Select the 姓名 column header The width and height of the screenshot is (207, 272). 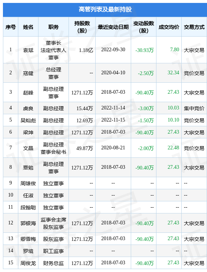[x=28, y=27]
